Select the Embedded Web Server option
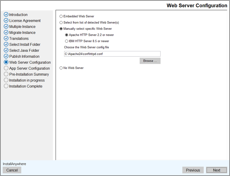Screen dimensions: 230x176 (61, 16)
